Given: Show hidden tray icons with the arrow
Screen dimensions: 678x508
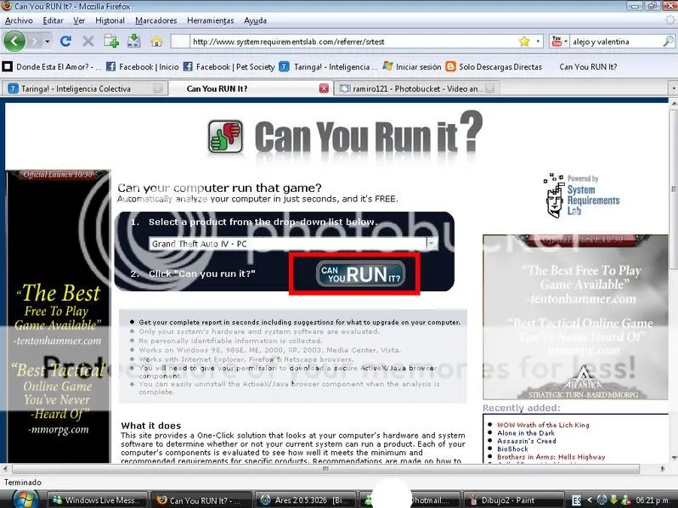Looking at the screenshot, I should pyautogui.click(x=590, y=500).
